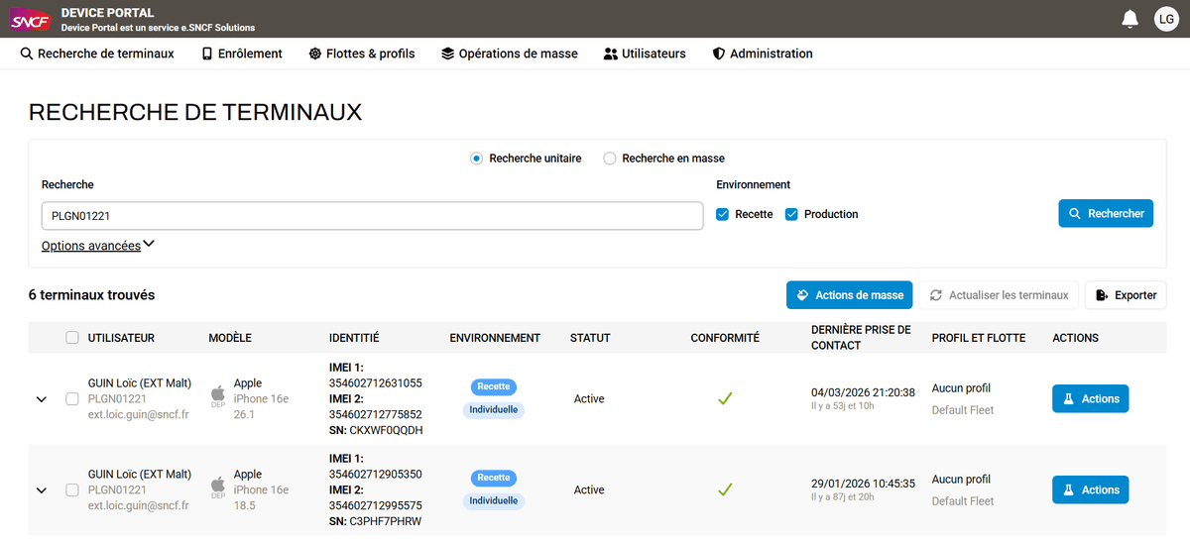The height and width of the screenshot is (541, 1190).
Task: Go to Opérations de masse menu
Action: click(509, 54)
